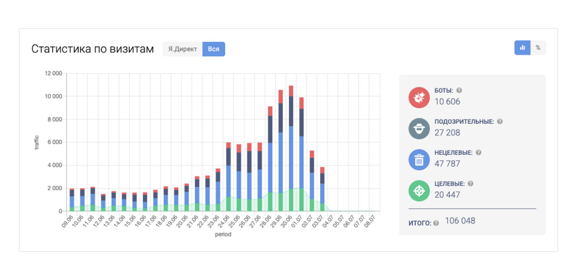
Task: Click the 30.06 peak bar
Action: click(x=291, y=148)
